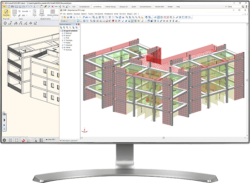This screenshot has width=250, height=183.
Task: Click the point-with-plus icon in ARCHLine subtoolbar
Action: tap(10, 23)
